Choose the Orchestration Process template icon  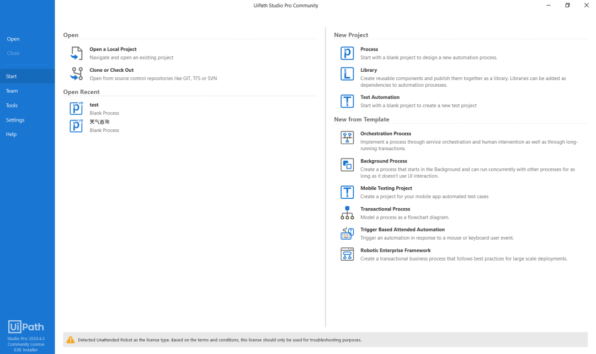pos(347,138)
